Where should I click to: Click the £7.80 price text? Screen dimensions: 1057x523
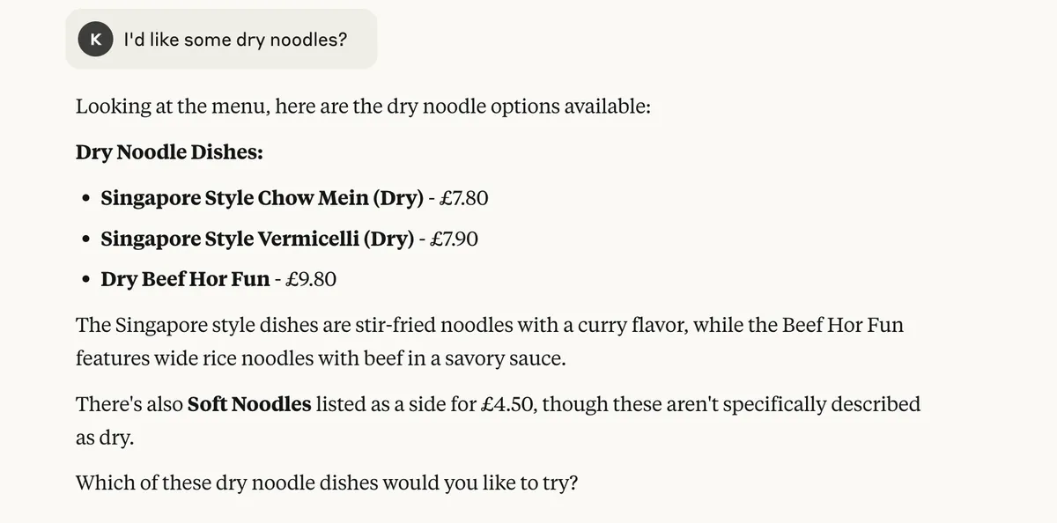(x=463, y=197)
